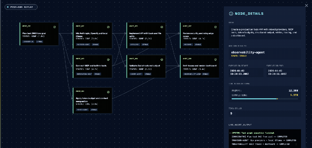The width and height of the screenshot is (312, 148).
Task: Click the checkmark on Implement API node
Action: click(162, 27)
